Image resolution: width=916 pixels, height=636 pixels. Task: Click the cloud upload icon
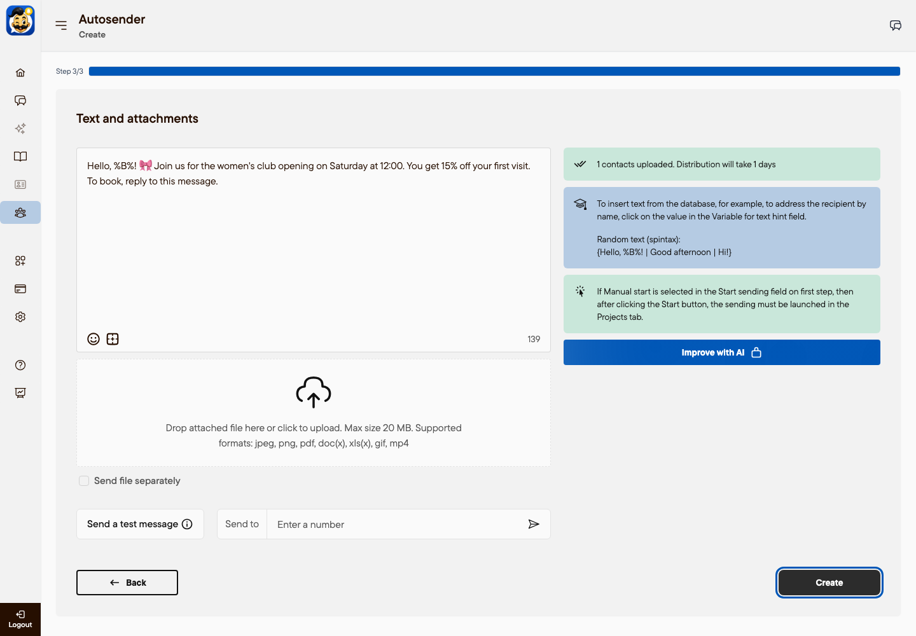314,392
